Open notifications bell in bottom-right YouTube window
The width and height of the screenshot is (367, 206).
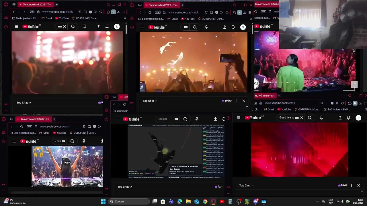349,118
